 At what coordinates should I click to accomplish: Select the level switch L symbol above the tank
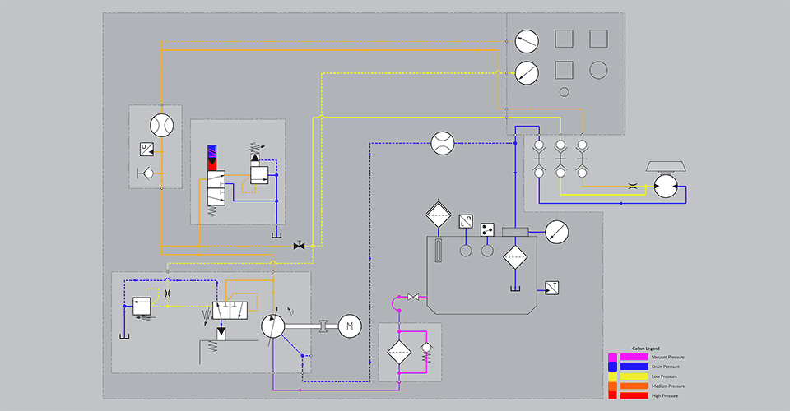pos(465,220)
